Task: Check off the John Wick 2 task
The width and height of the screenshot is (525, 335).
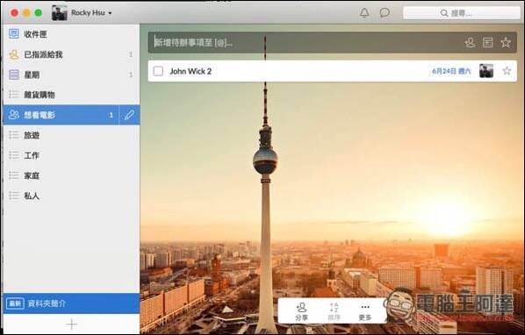Action: 158,71
